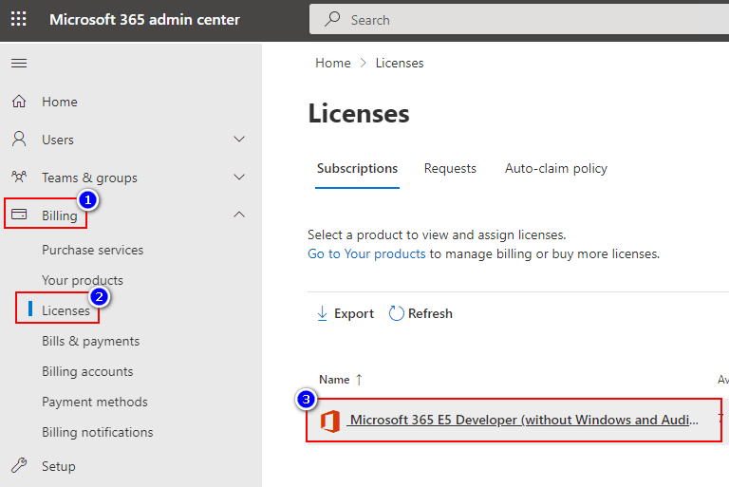This screenshot has width=729, height=487.
Task: Switch to the Requests tab
Action: tap(450, 168)
